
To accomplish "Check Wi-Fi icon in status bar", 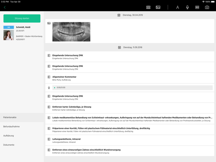I will pos(203,2).
